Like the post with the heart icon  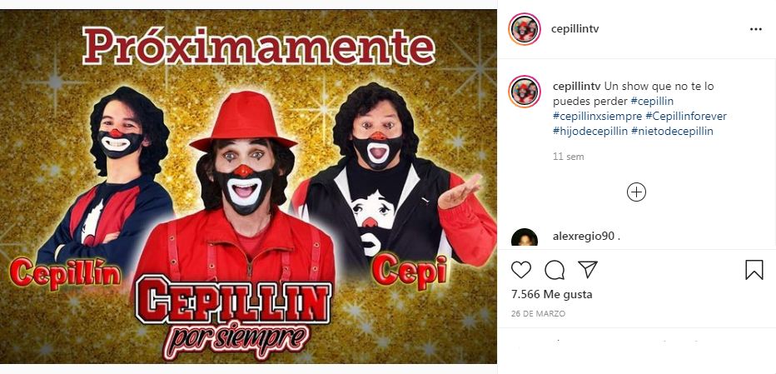point(520,270)
